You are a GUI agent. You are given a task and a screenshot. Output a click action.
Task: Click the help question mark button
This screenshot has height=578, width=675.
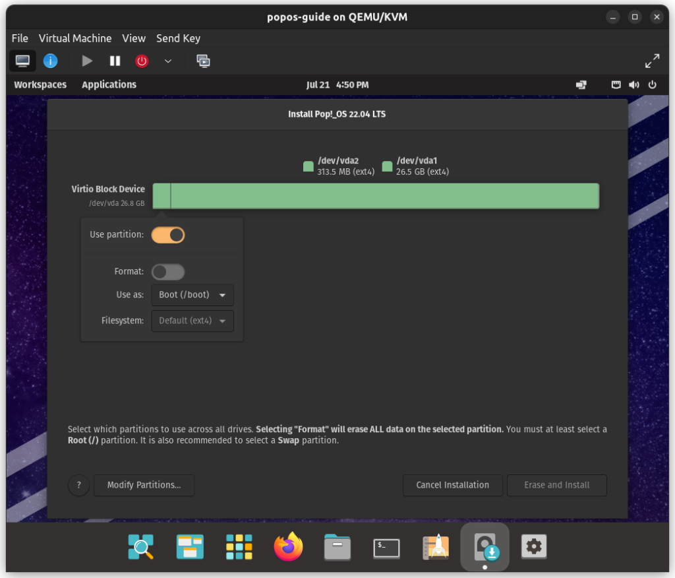(x=79, y=486)
